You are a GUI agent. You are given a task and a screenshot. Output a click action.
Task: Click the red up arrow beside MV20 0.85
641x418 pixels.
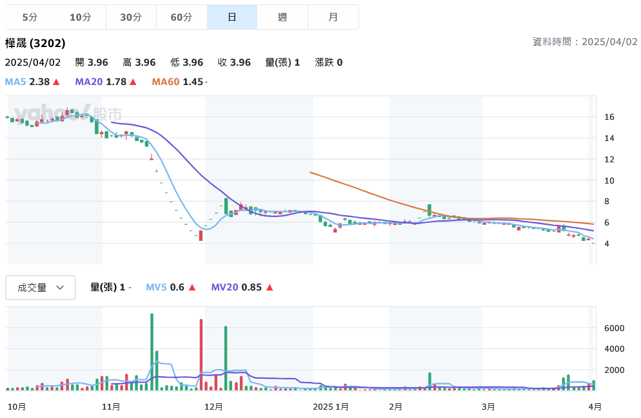[270, 287]
